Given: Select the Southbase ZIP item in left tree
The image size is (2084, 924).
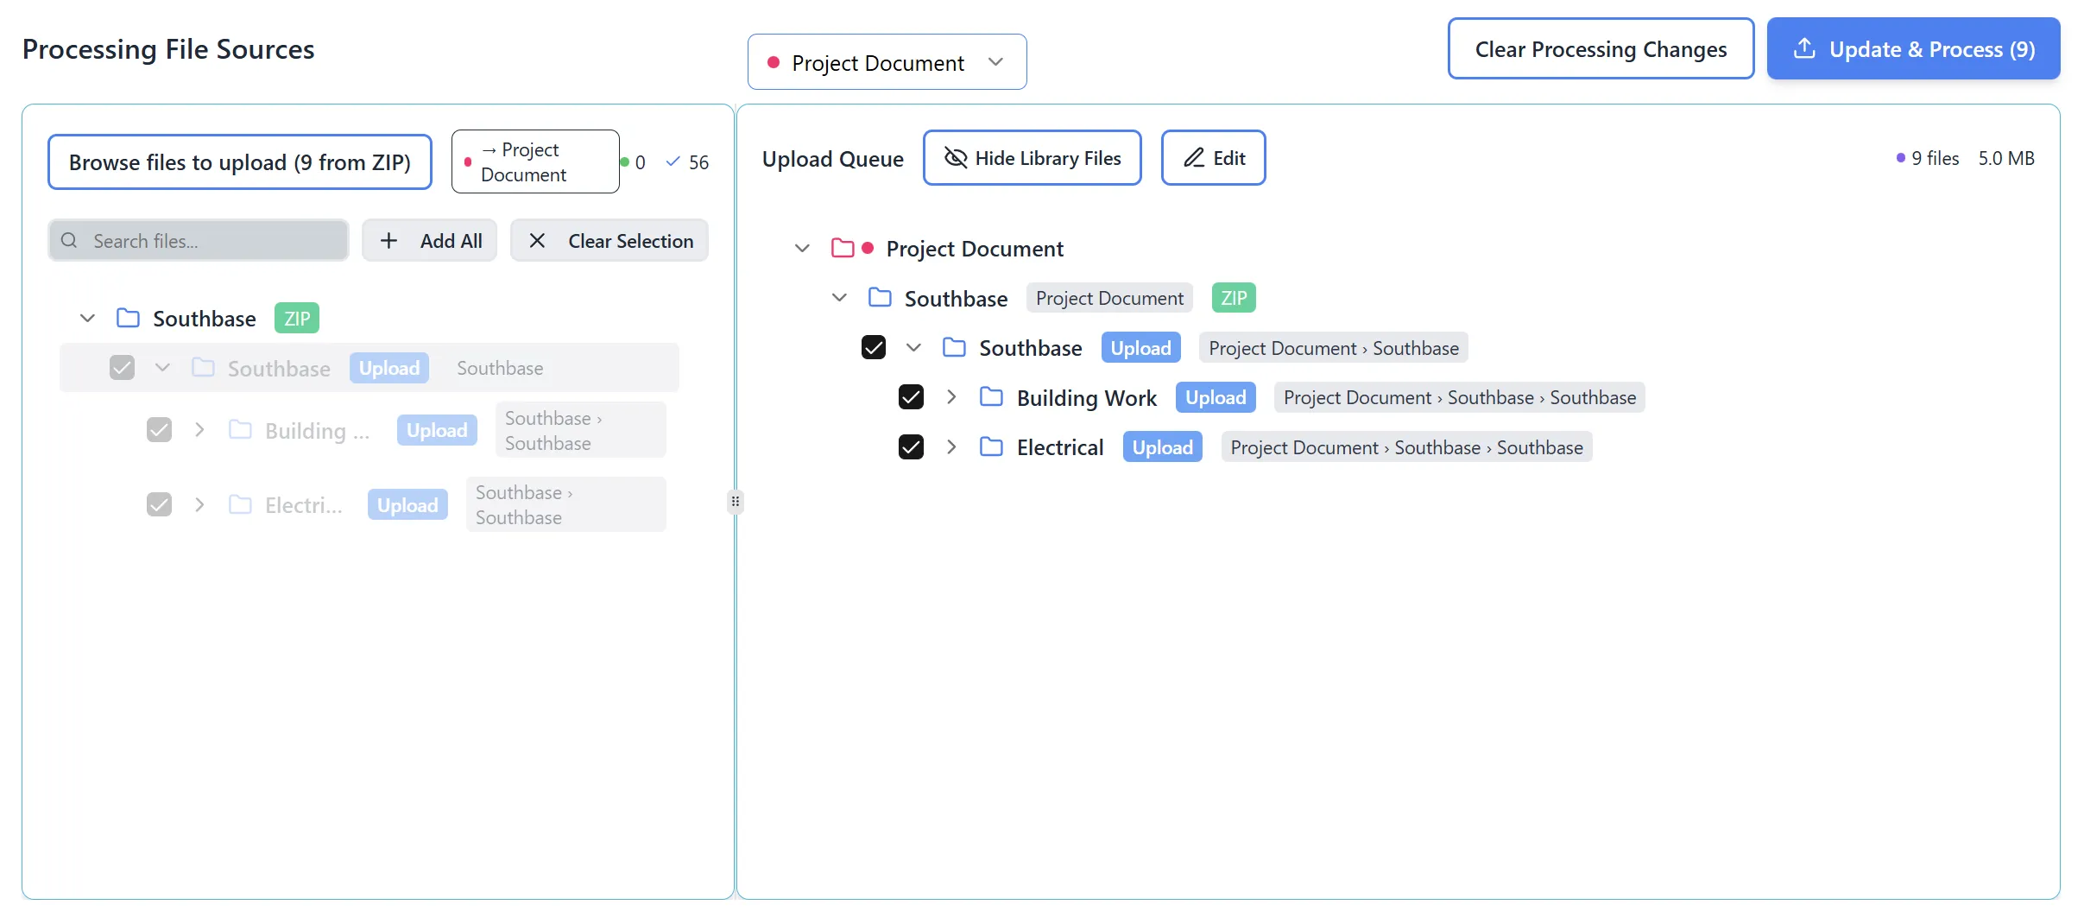Looking at the screenshot, I should [204, 319].
